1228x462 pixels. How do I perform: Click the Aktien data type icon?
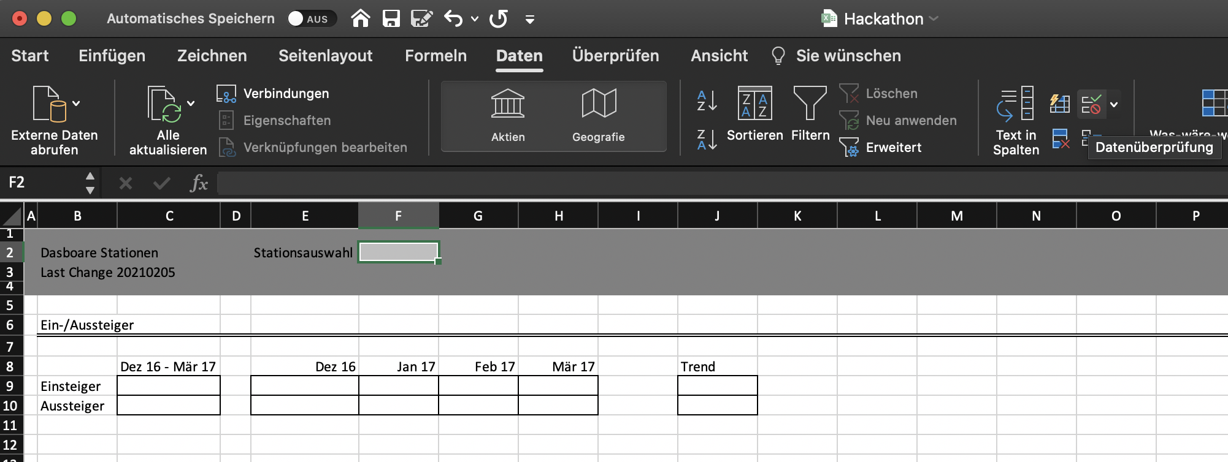(x=507, y=104)
